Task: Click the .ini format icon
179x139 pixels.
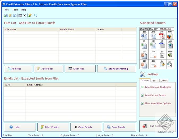Action: point(162,65)
